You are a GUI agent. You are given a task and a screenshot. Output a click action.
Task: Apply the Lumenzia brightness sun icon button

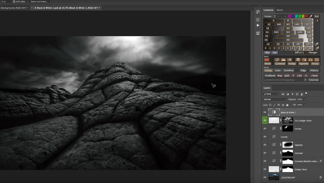tap(290, 60)
